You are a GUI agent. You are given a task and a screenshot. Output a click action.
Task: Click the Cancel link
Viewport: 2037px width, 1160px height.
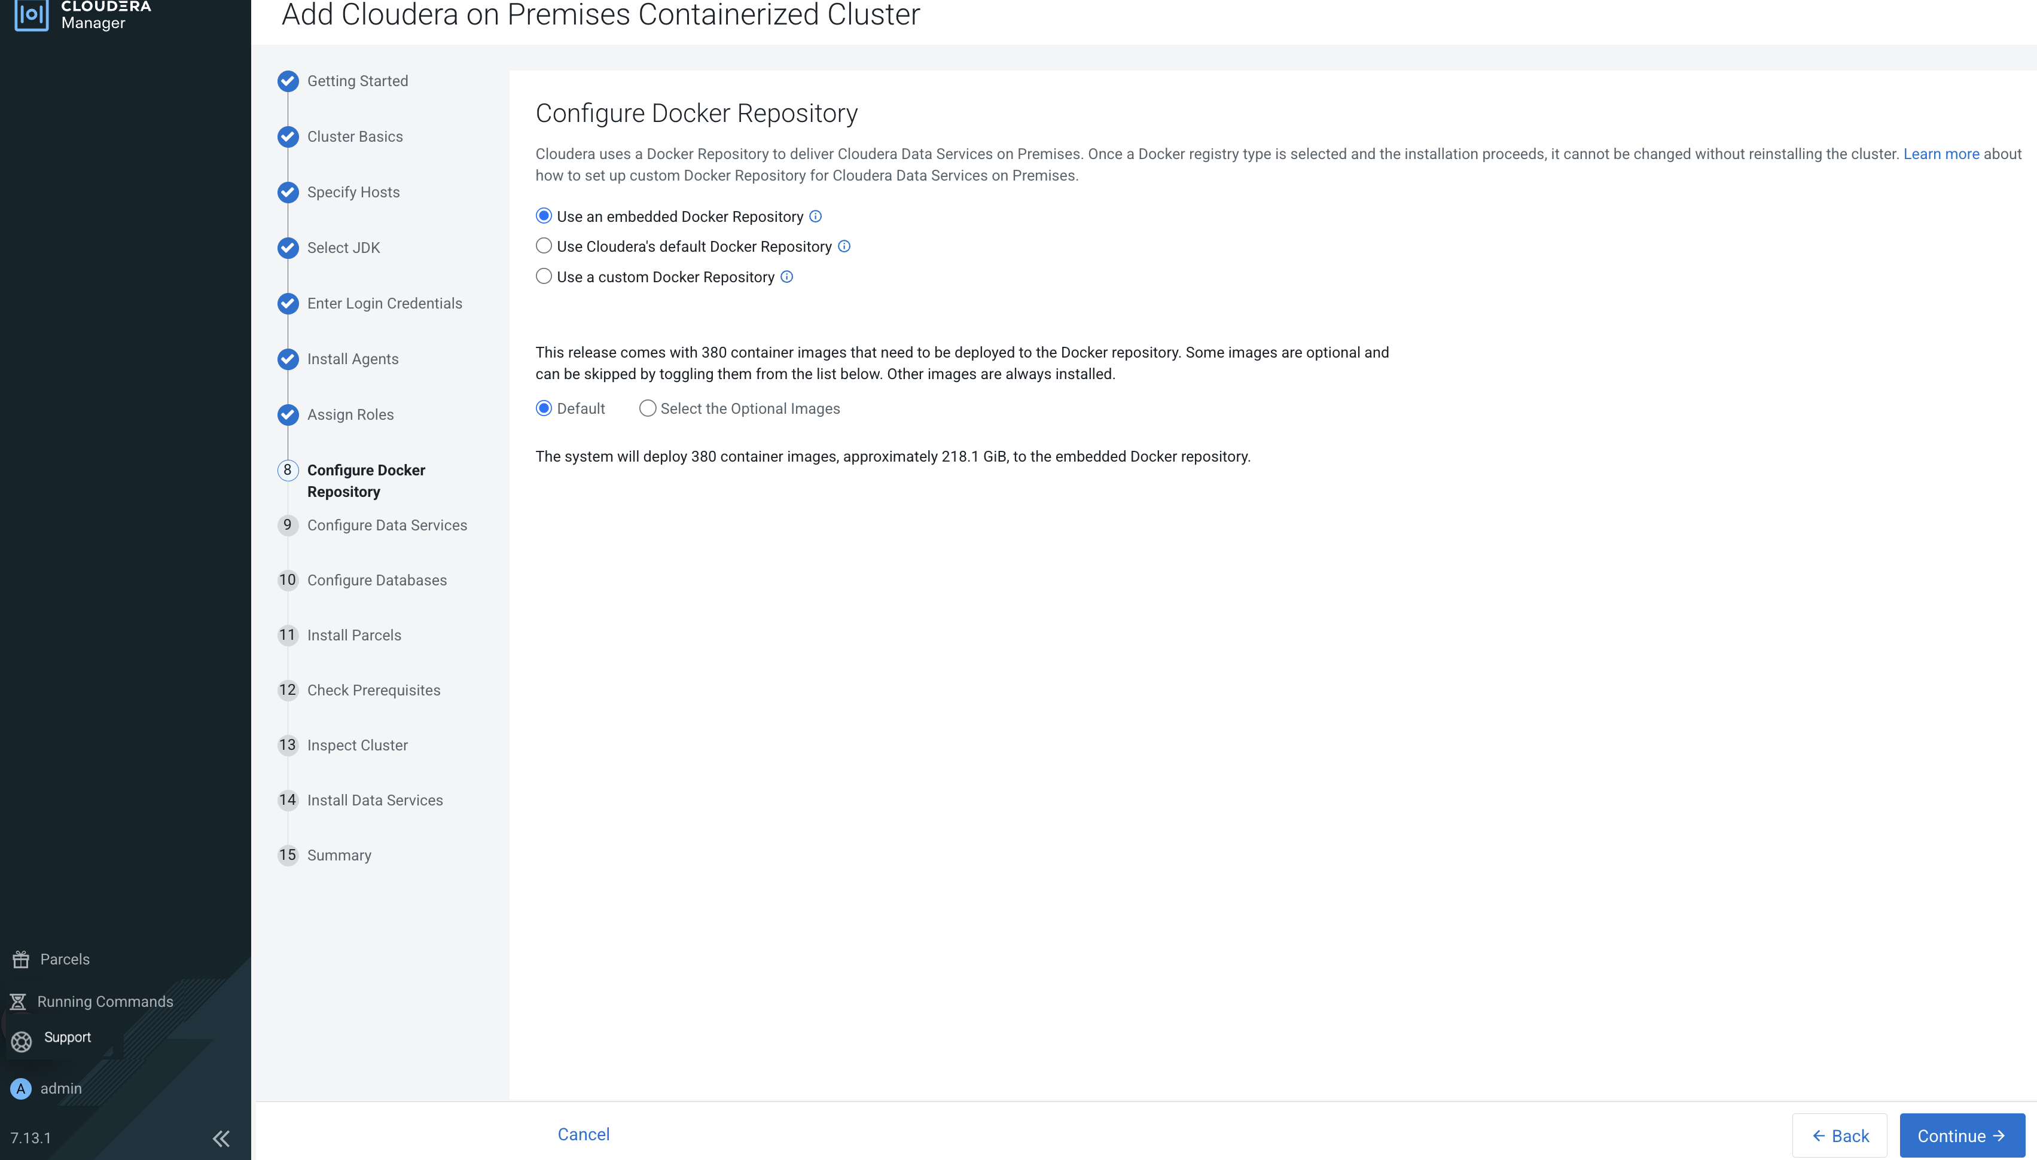click(x=583, y=1134)
